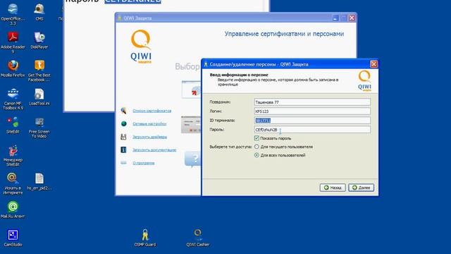Select the hs_err_pid log file icon
Viewport: 451px width, 254px height.
[39, 179]
